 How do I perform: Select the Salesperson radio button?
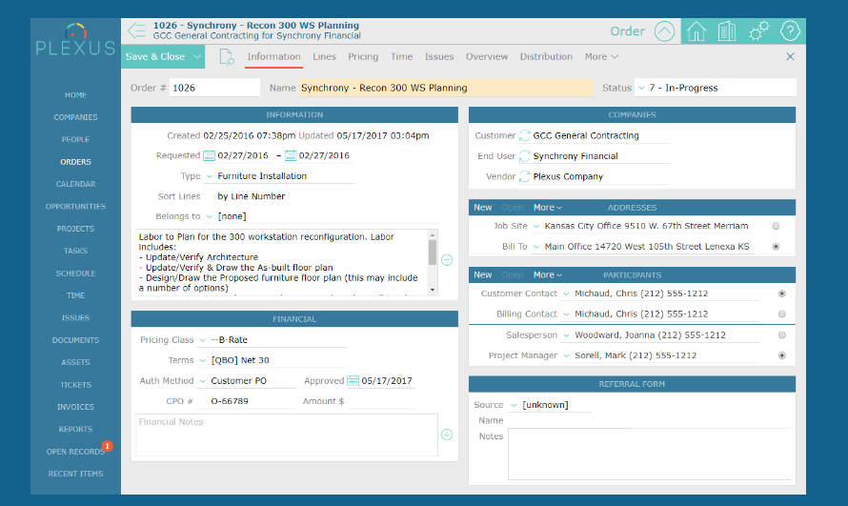[782, 335]
